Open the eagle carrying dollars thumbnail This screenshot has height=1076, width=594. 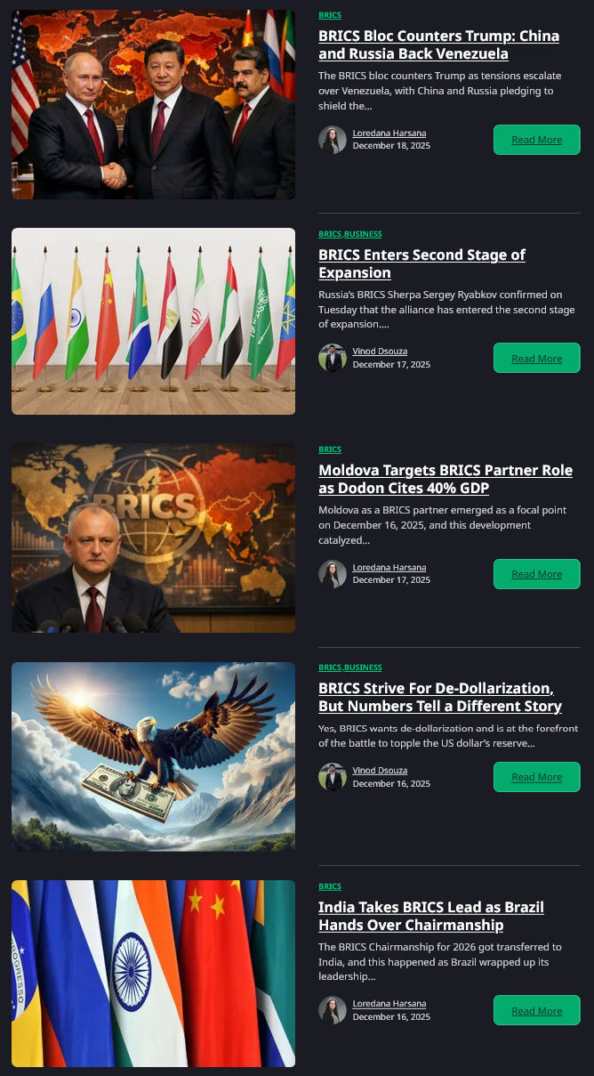coord(153,756)
